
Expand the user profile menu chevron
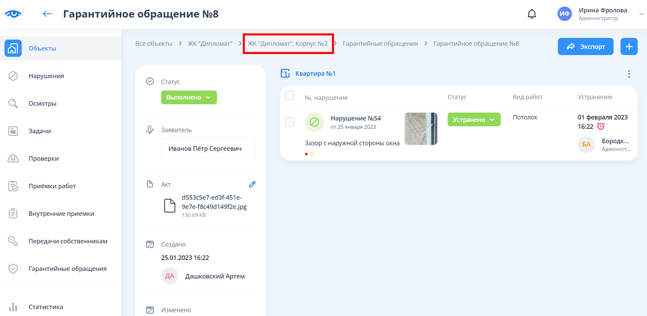click(x=641, y=14)
